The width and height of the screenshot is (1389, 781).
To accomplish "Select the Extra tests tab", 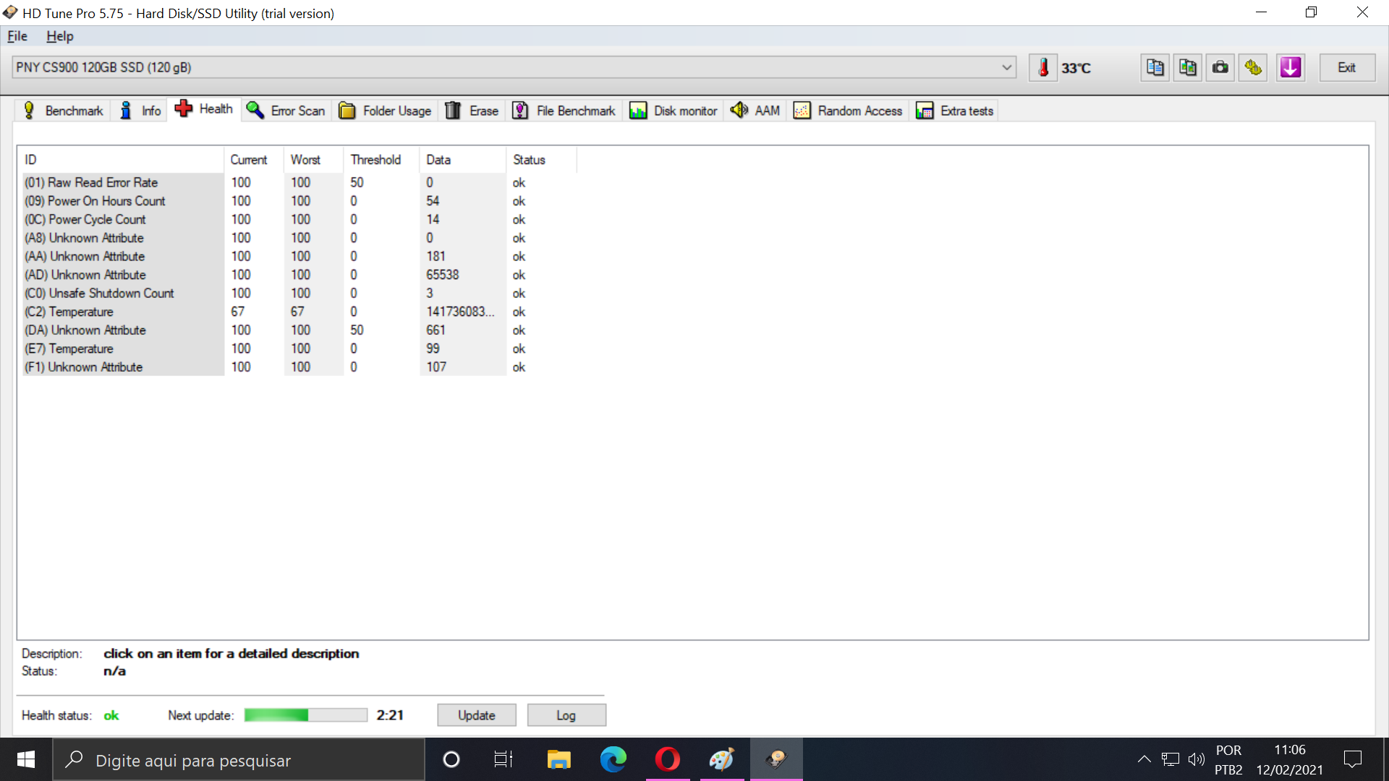I will 955,111.
